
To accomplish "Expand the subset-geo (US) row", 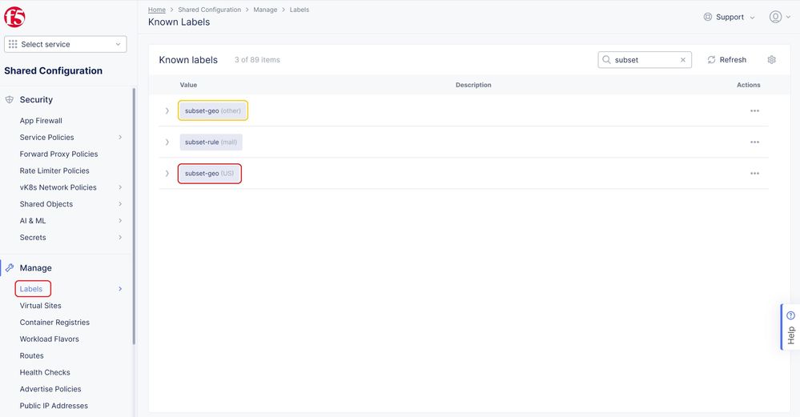I will 167,174.
